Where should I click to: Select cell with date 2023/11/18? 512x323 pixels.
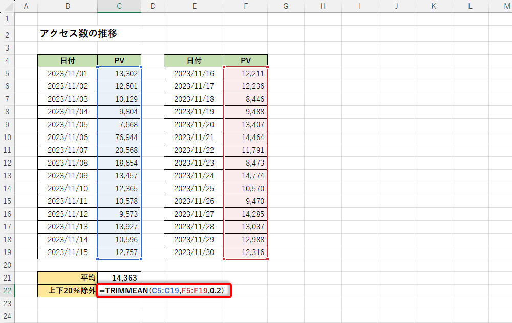point(194,99)
